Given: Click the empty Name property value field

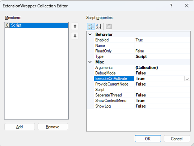Looking at the screenshot, I should point(162,46).
